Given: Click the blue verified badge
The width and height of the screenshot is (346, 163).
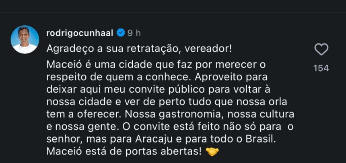Looking at the screenshot, I should 121,33.
